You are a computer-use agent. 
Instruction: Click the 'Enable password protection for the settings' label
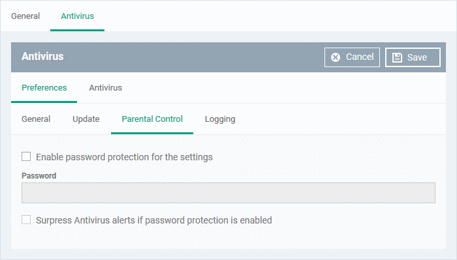click(125, 157)
